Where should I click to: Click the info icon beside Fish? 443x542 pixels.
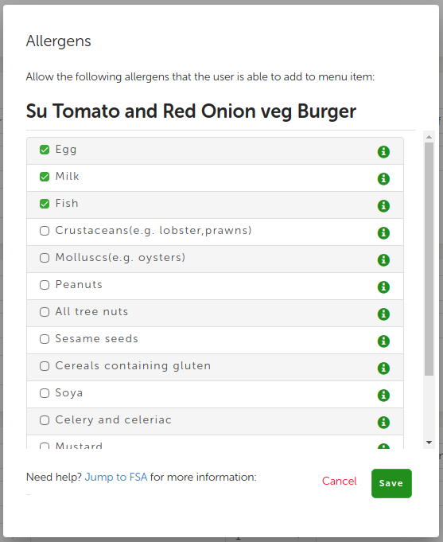383,205
